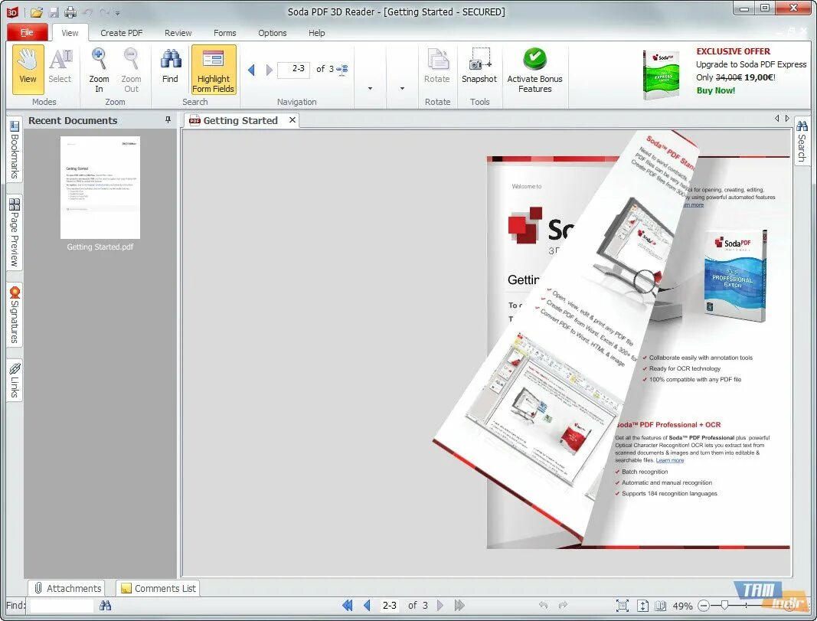Open the Bookmarks side panel
Screen dimensions: 817x621
tap(14, 149)
